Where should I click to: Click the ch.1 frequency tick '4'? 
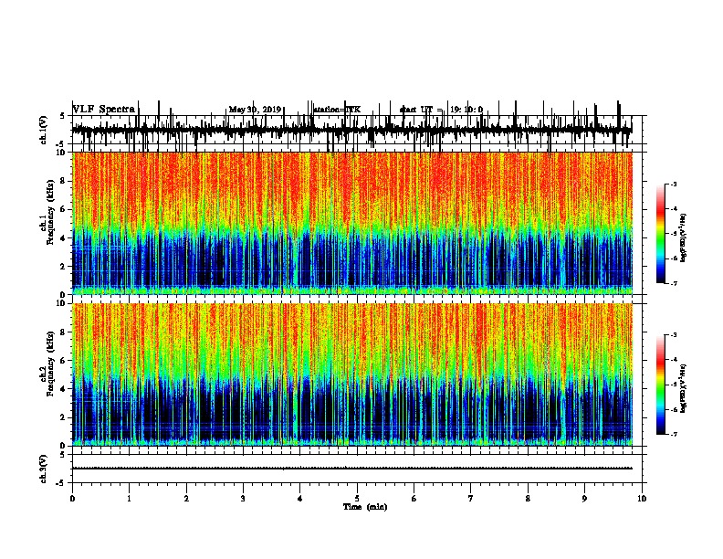coord(64,238)
